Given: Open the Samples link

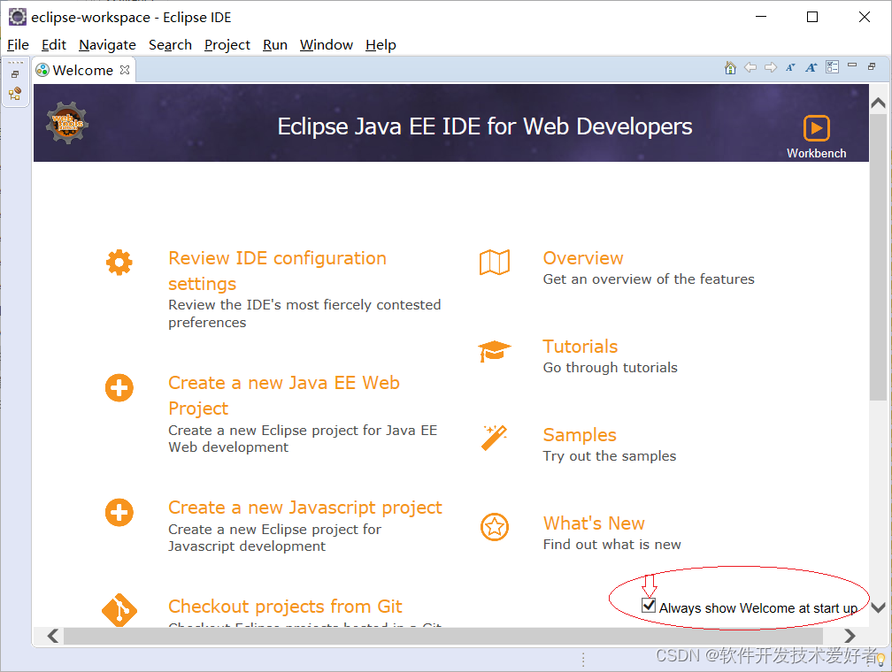Looking at the screenshot, I should coord(580,435).
